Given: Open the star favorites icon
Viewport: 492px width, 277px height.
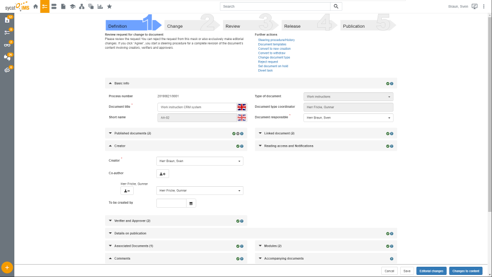Looking at the screenshot, I should click(110, 6).
